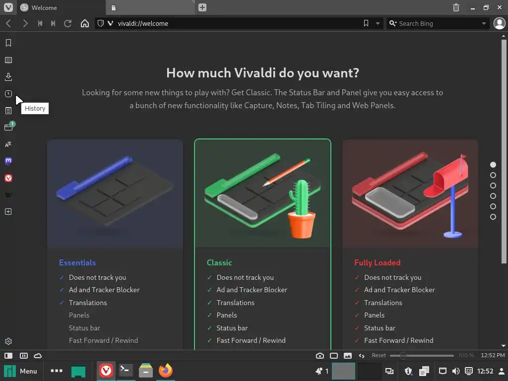
Task: Click the Fast Forward button
Action: pyautogui.click(x=53, y=23)
